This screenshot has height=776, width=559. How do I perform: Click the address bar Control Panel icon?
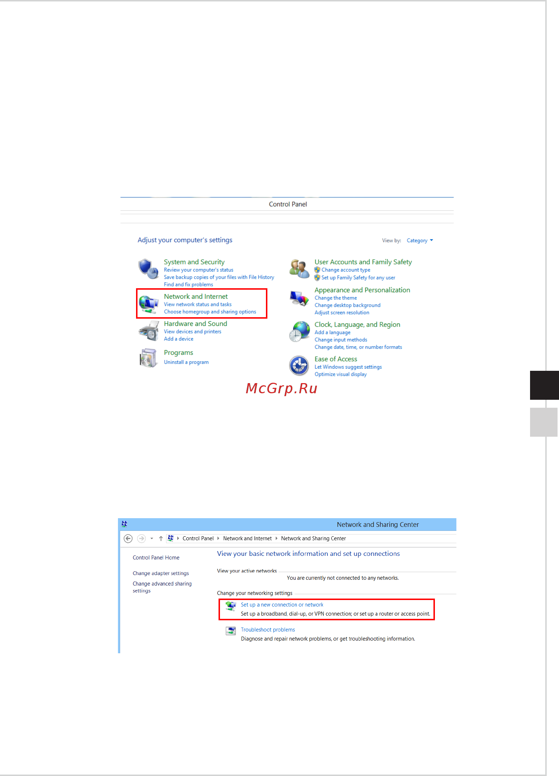pyautogui.click(x=171, y=538)
